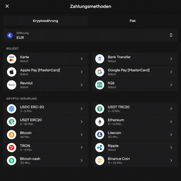The height and width of the screenshot is (181, 181).
Task: Open Bank Transfer via its chevron arrow
Action: (171, 59)
